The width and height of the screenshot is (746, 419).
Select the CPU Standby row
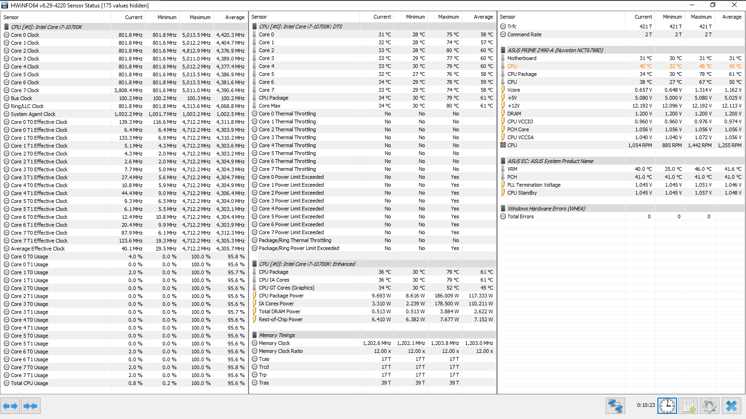(621, 193)
